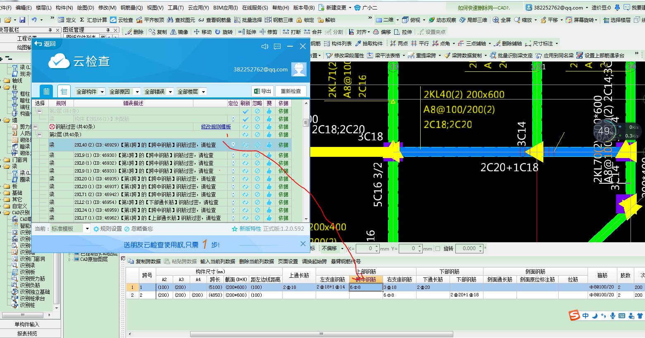Click 查看钢筋量 view rebar quantity
The image size is (645, 338).
214,20
